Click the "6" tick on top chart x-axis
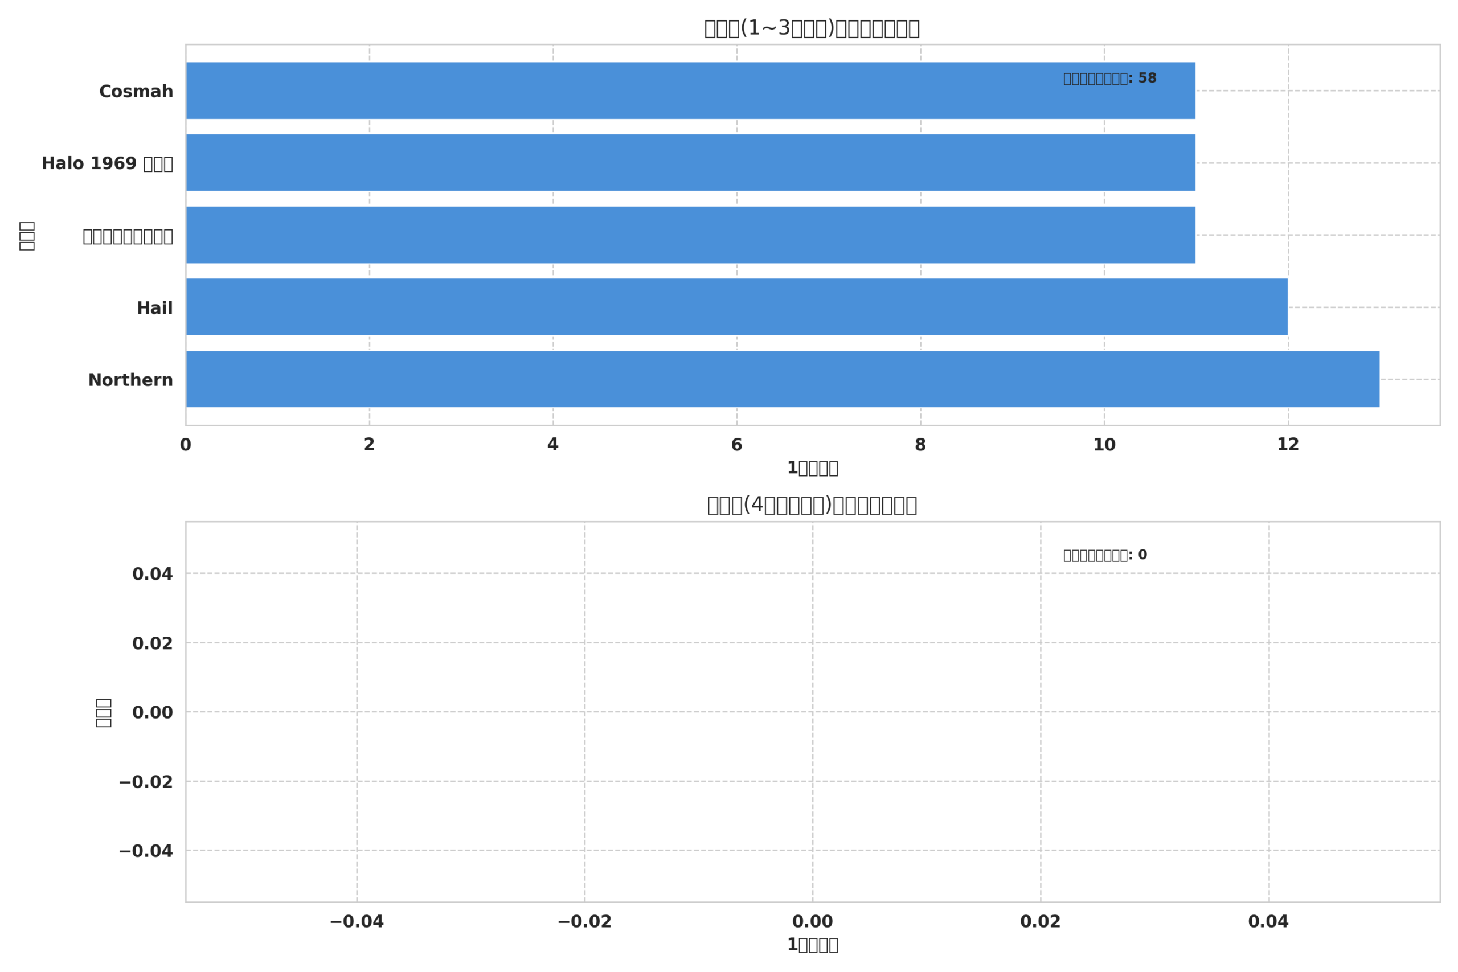The height and width of the screenshot is (972, 1458). 736,445
